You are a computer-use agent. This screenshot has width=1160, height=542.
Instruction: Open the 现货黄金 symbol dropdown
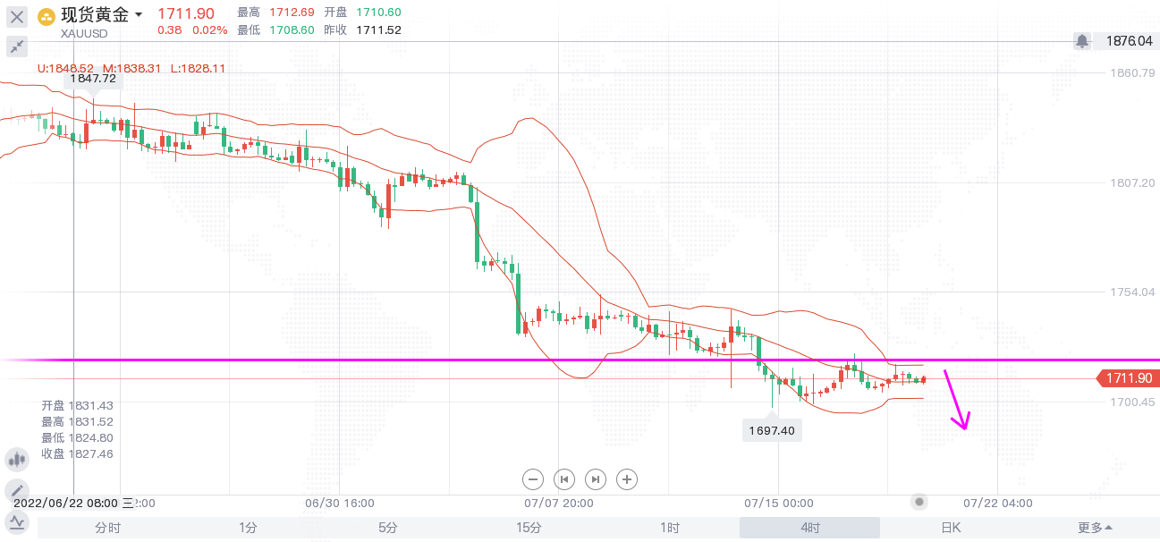[138, 15]
